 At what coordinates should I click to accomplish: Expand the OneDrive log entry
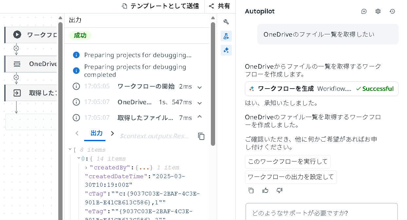pos(200,103)
